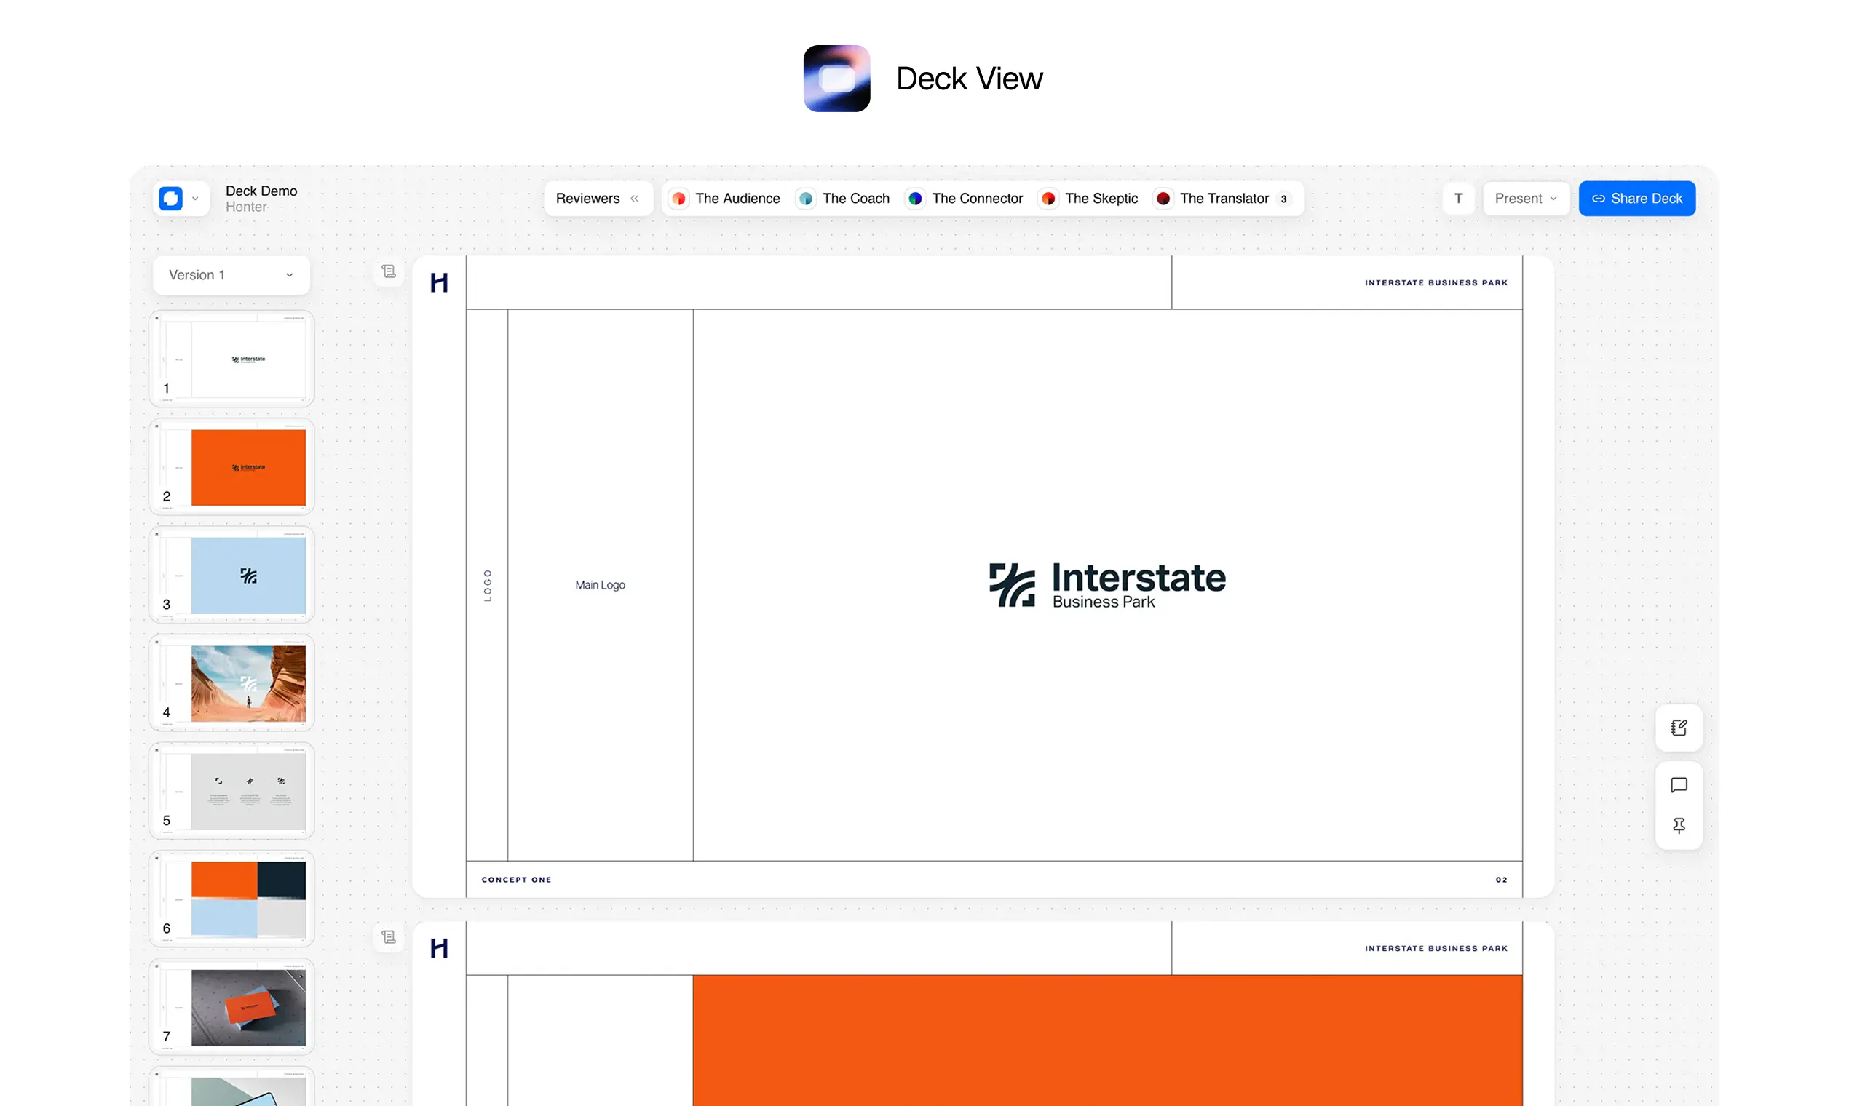Collapse the Reviewers panel with double chevron
This screenshot has width=1849, height=1106.
tap(635, 198)
